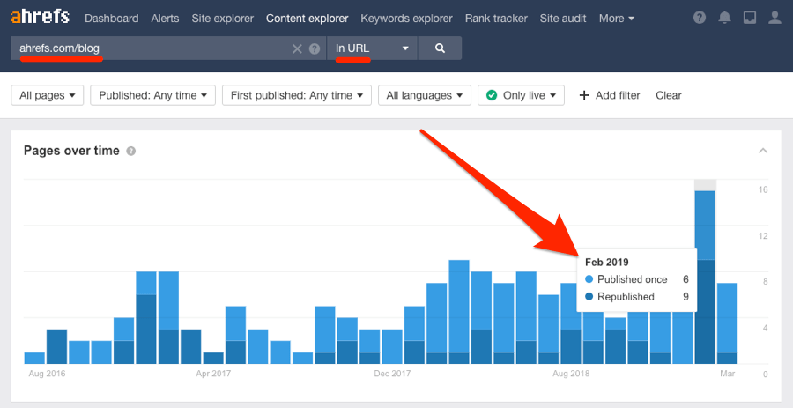Click the Add filter button
This screenshot has height=408, width=793.
tap(610, 95)
